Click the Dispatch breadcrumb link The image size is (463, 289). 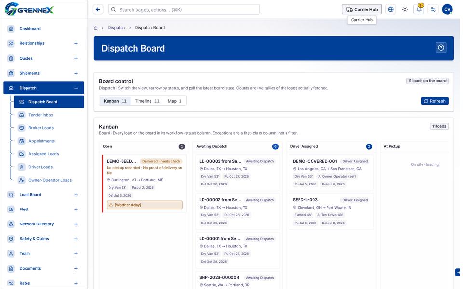pos(116,28)
